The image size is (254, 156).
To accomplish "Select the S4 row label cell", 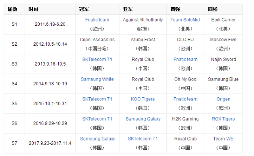I will (x=14, y=84).
